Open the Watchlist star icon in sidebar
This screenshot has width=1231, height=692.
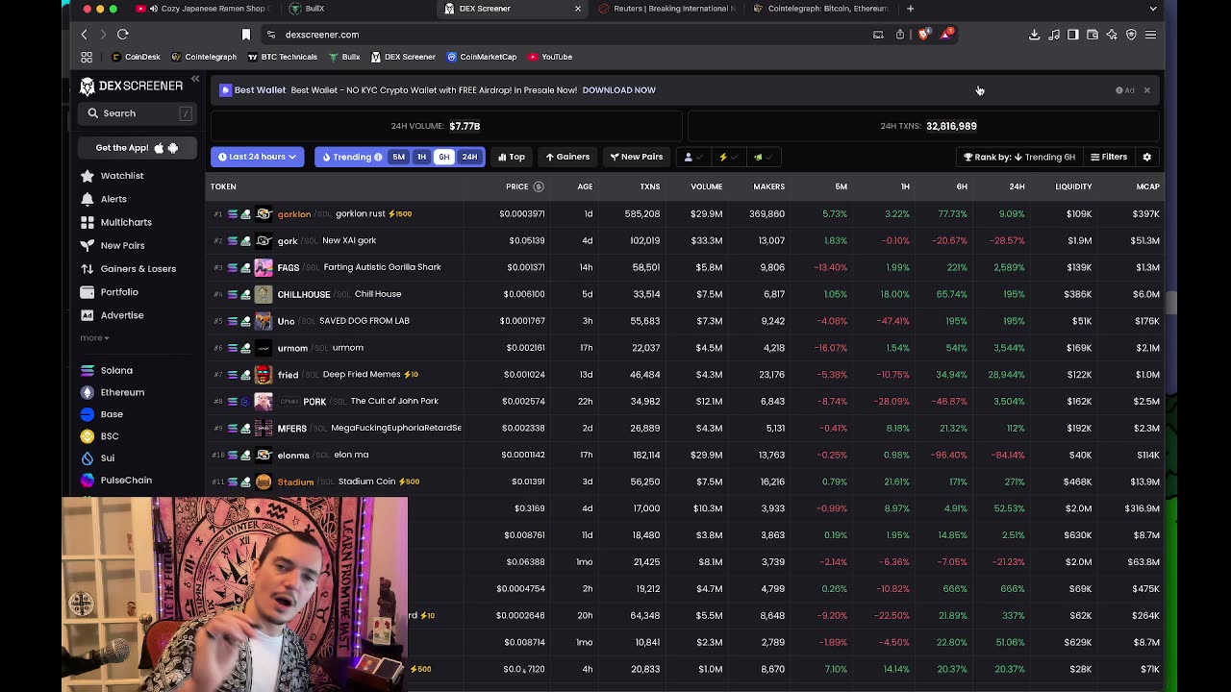tap(88, 176)
